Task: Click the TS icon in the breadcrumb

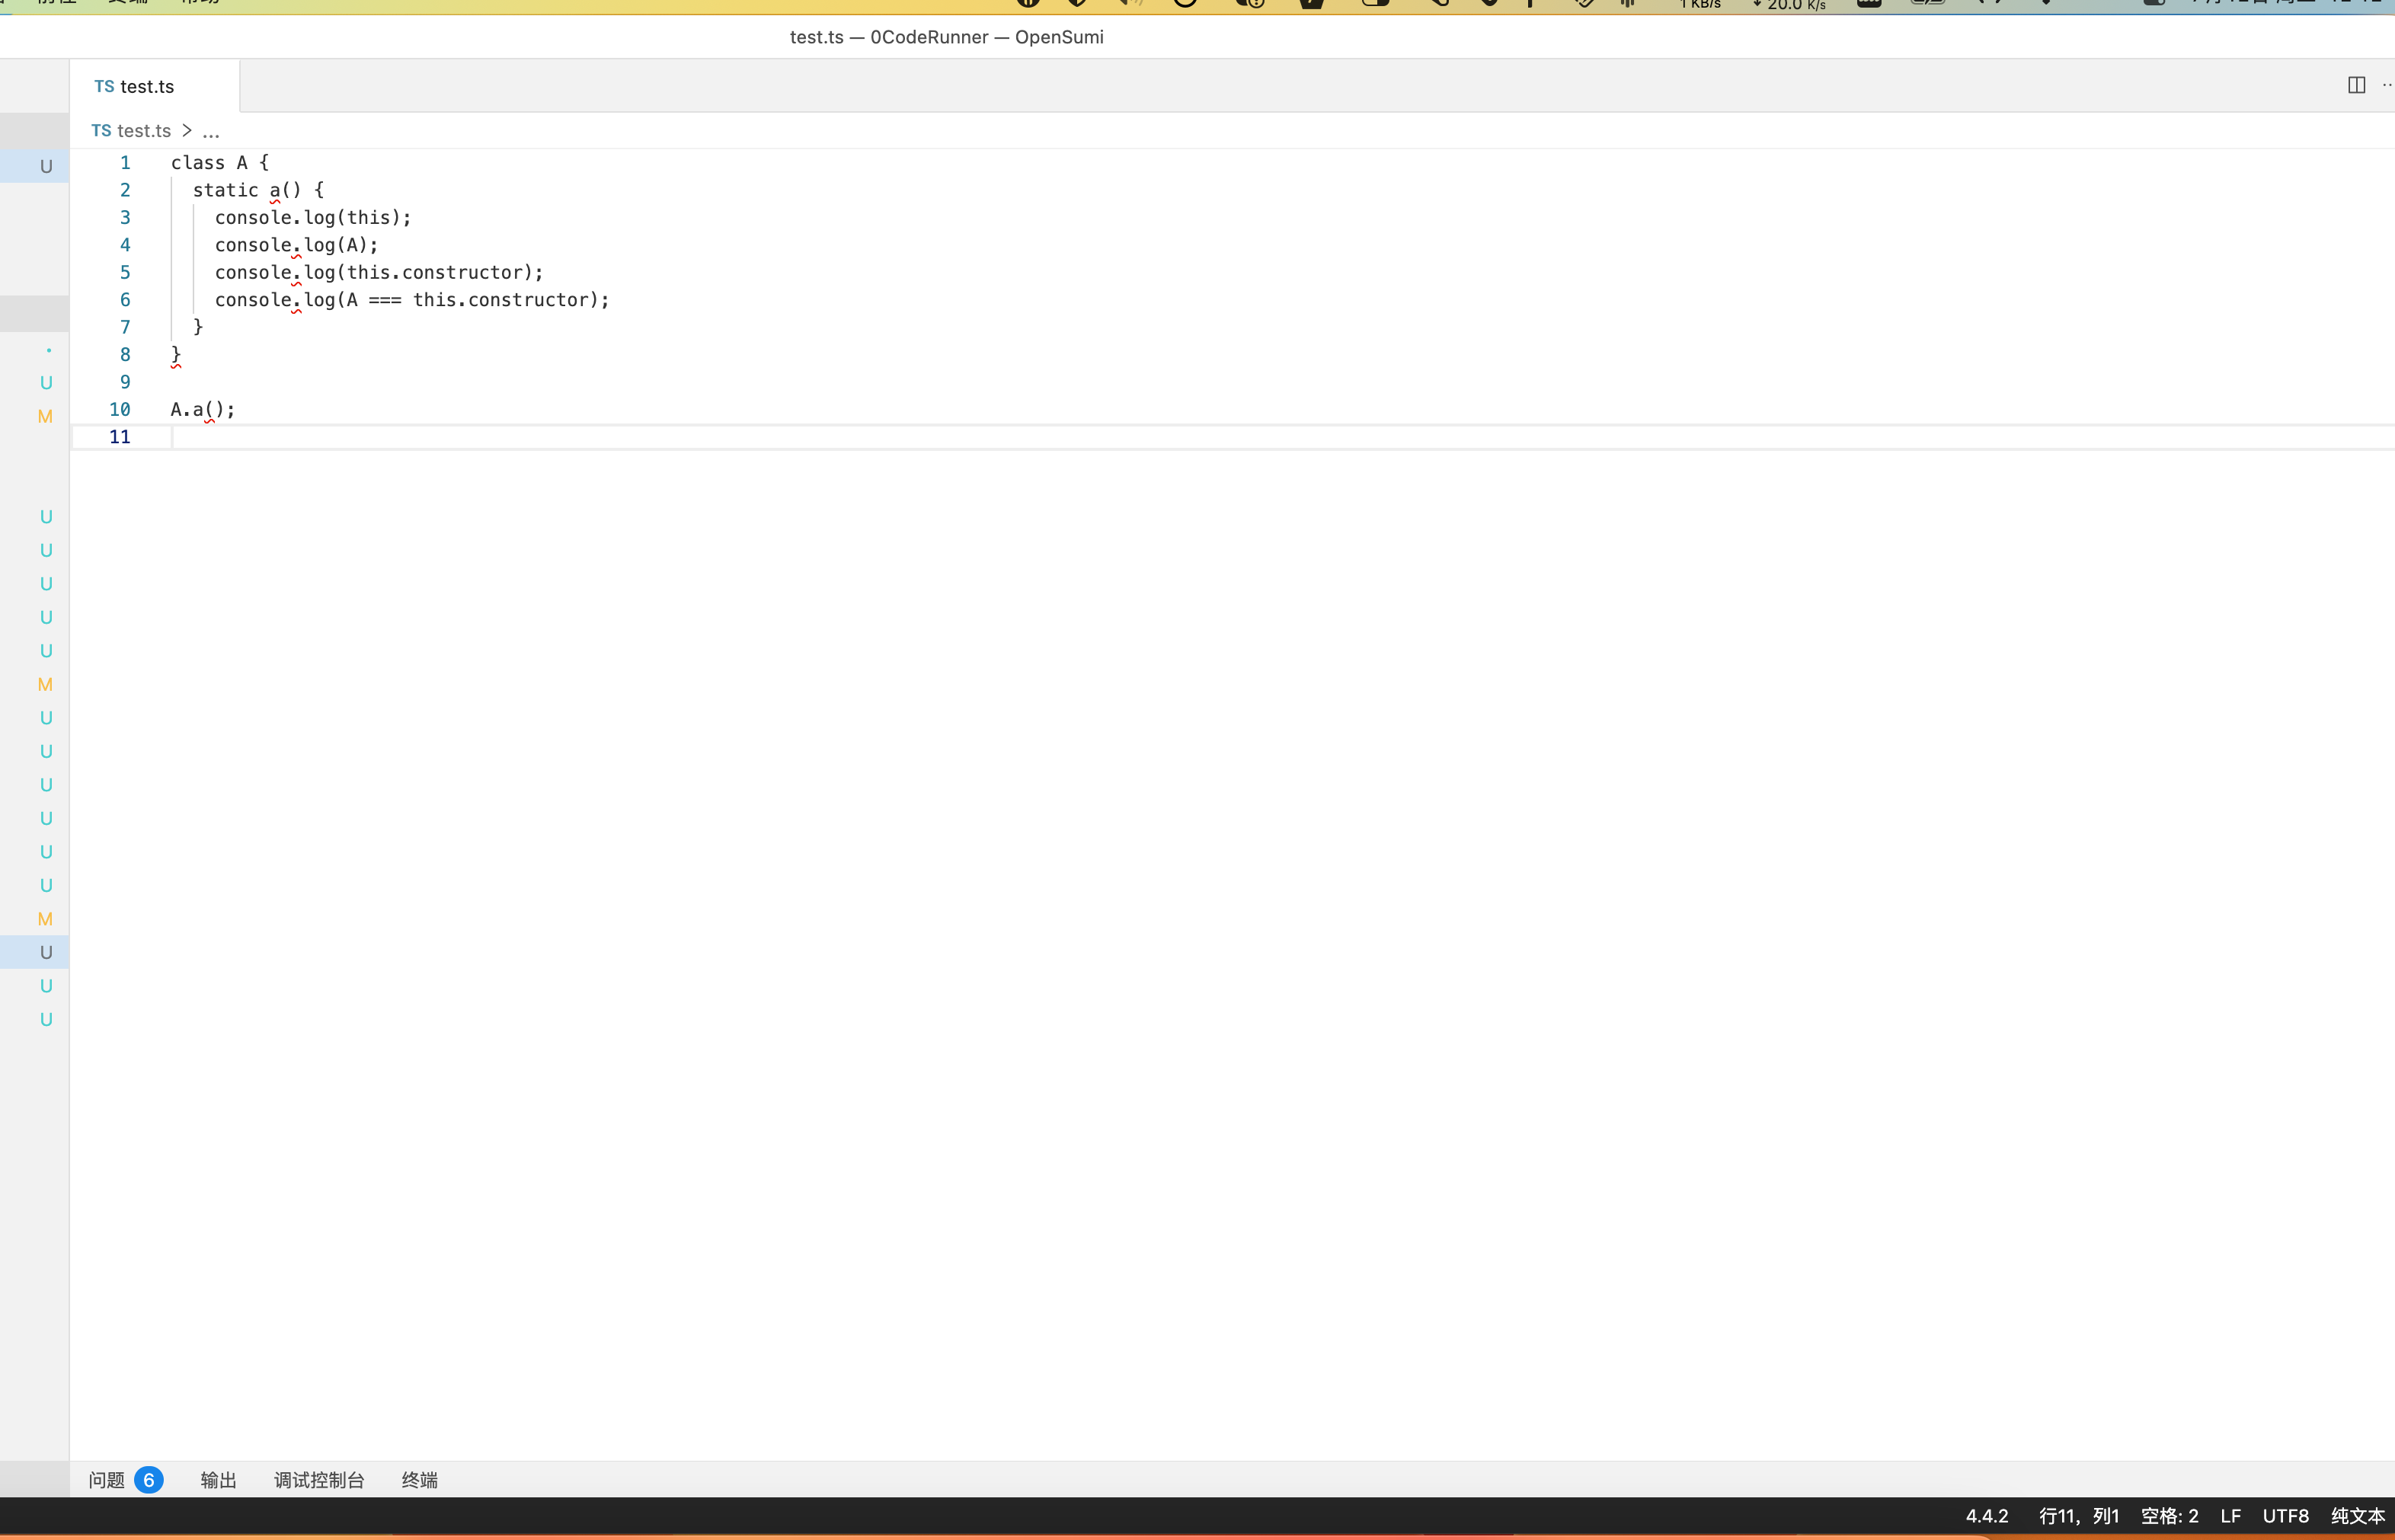Action: coord(101,131)
